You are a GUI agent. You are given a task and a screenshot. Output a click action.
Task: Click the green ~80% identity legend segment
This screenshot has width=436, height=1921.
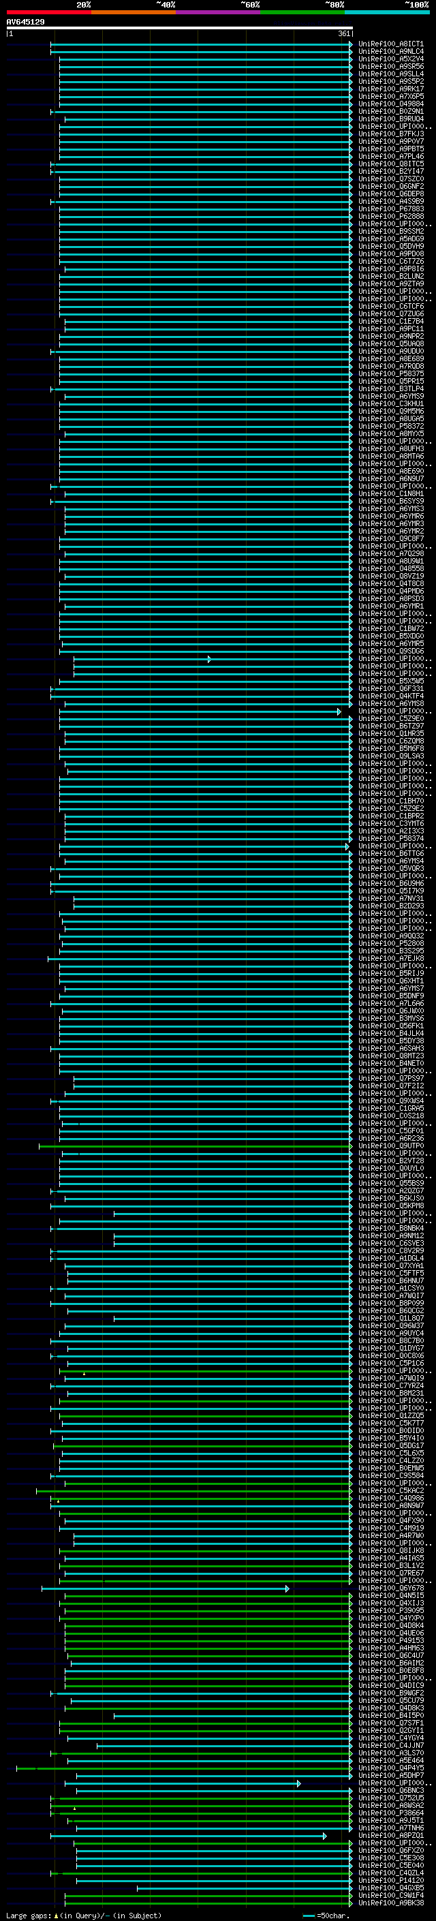click(x=302, y=12)
